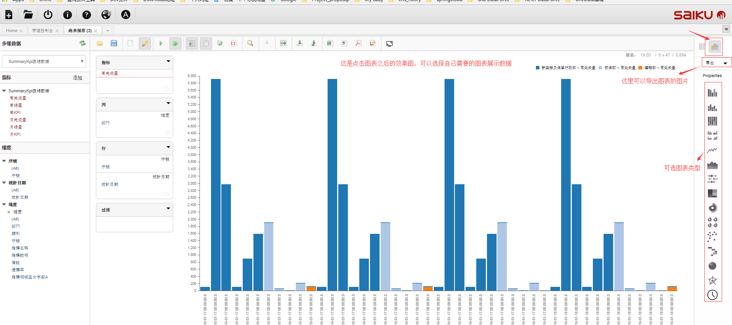732x325 pixels.
Task: Select the sunburst chart type
Action: [713, 208]
